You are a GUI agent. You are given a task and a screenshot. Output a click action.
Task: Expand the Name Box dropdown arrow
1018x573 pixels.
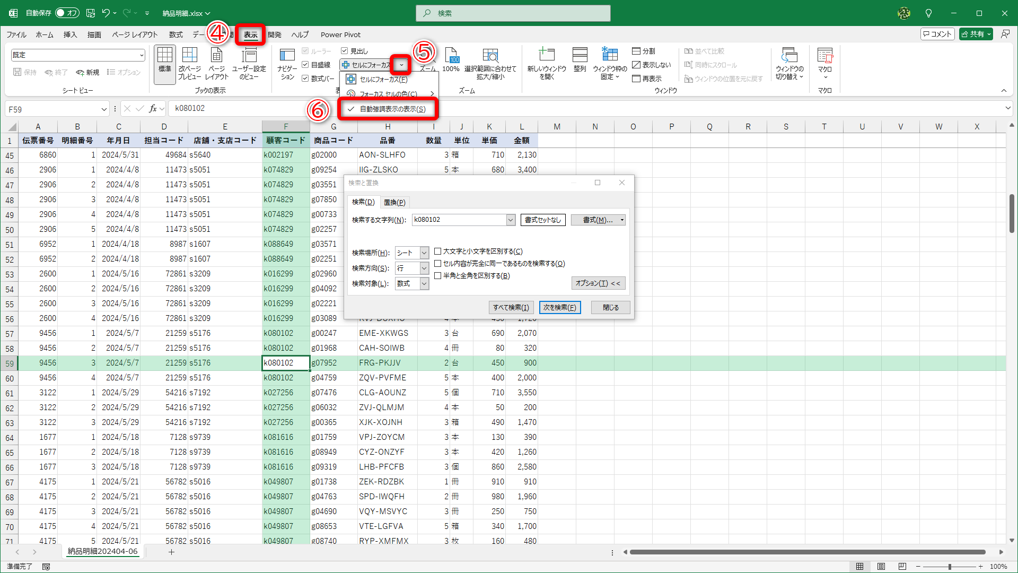pos(104,109)
